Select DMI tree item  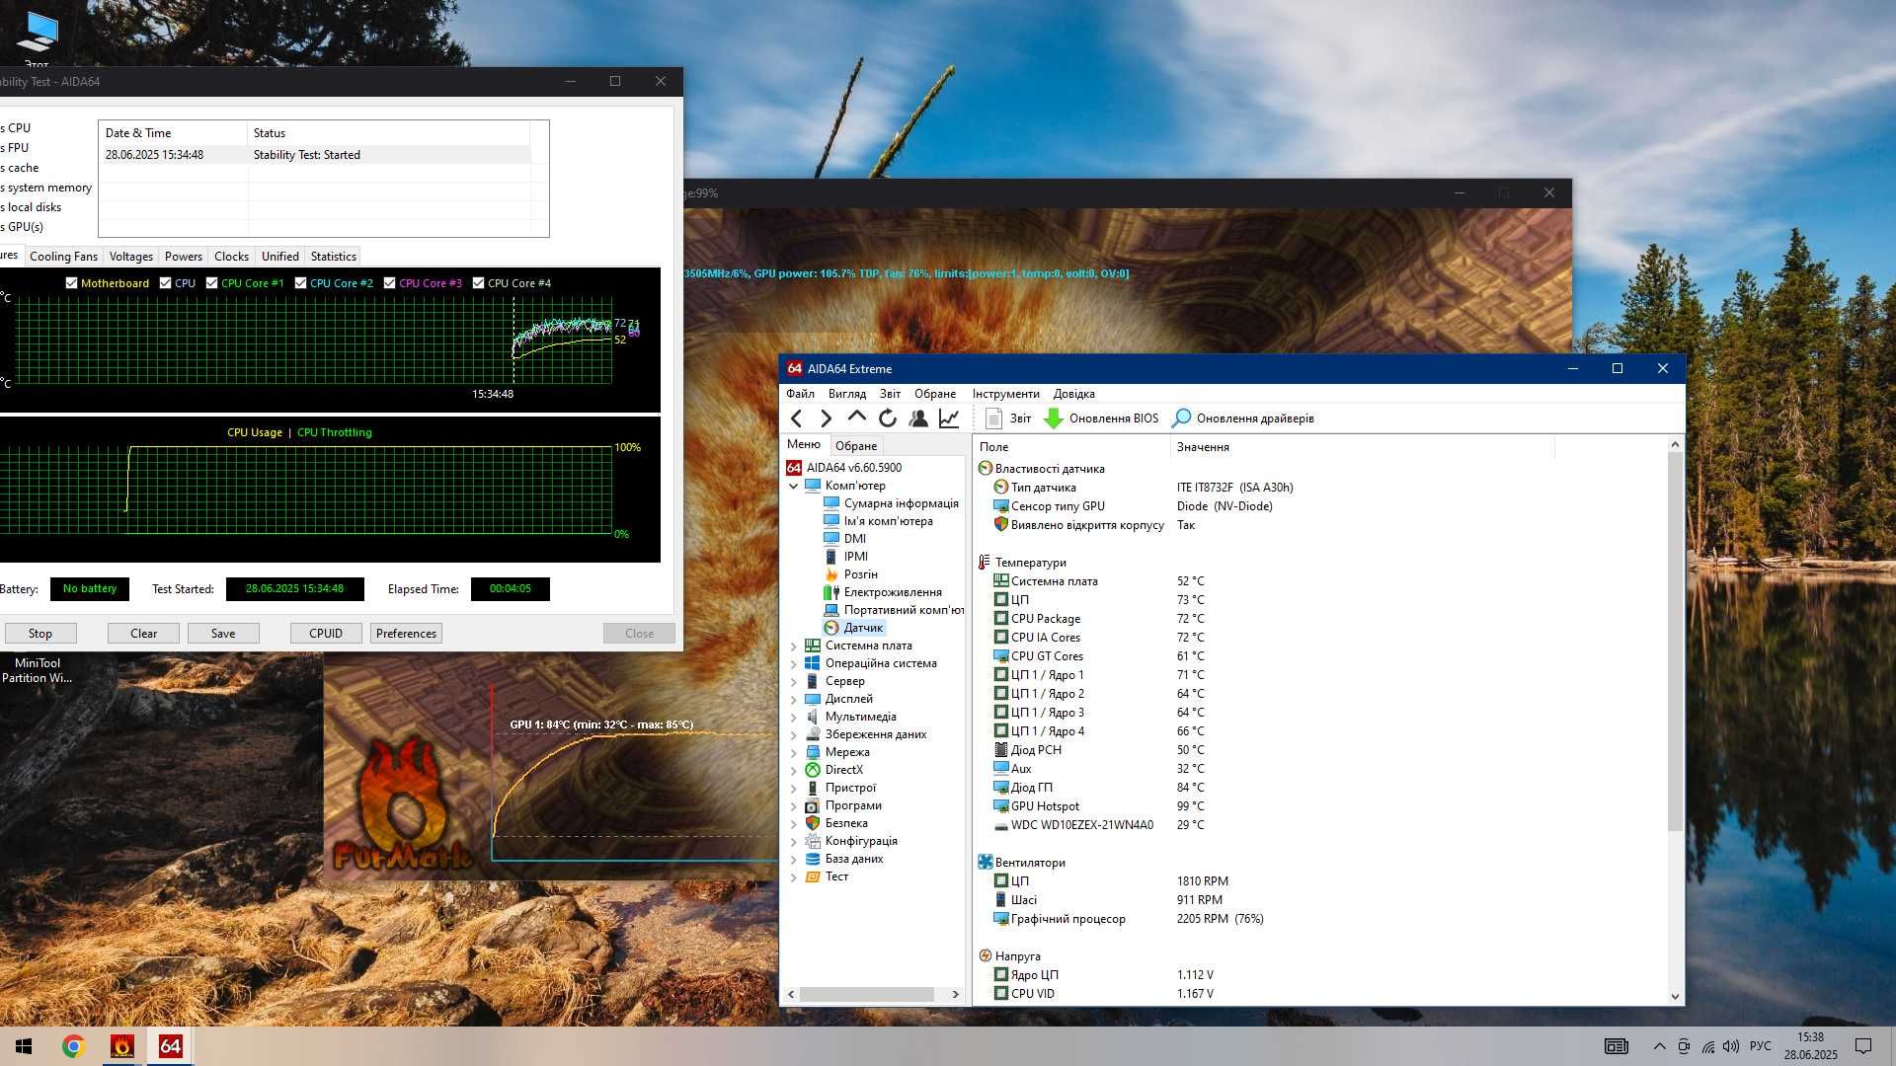[854, 539]
